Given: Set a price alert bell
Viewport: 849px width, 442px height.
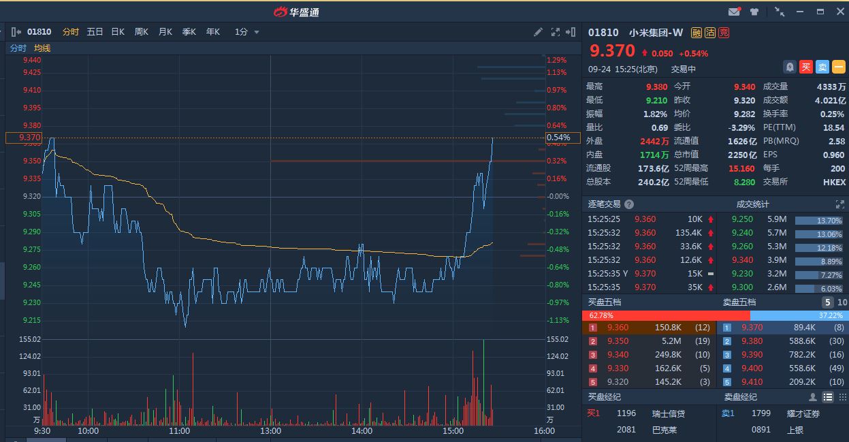Looking at the screenshot, I should [x=790, y=67].
